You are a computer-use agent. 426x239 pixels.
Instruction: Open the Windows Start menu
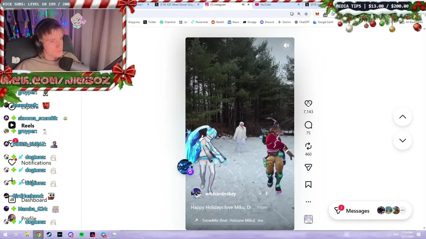pyautogui.click(x=5, y=235)
